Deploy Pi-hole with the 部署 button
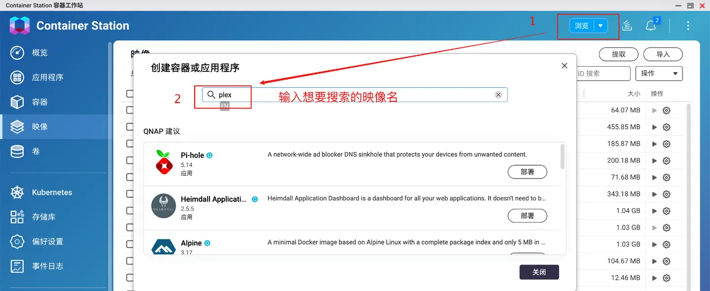The image size is (710, 291). click(527, 172)
